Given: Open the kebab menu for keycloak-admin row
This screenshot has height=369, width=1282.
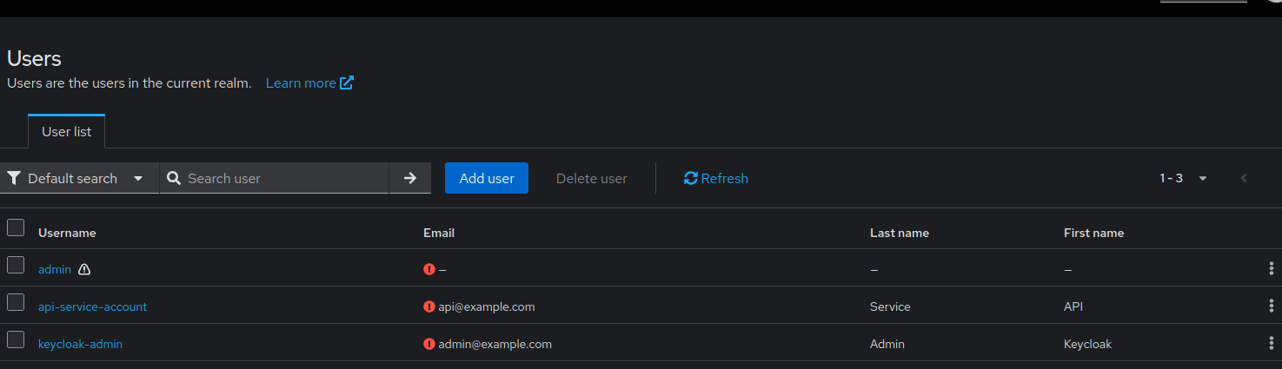Looking at the screenshot, I should point(1272,344).
